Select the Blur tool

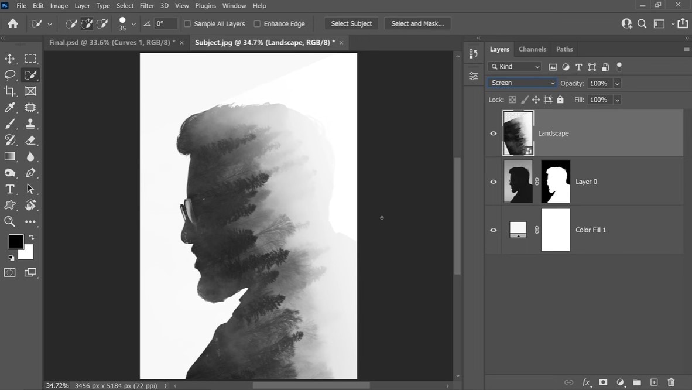(30, 157)
